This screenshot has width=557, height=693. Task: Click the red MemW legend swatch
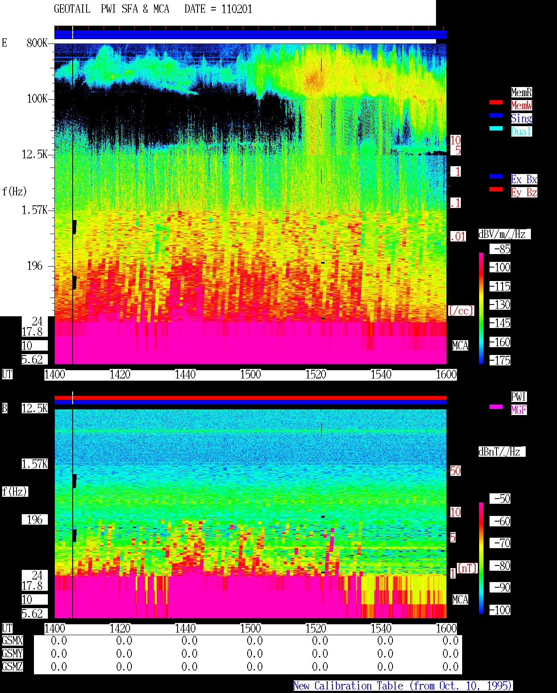point(496,102)
